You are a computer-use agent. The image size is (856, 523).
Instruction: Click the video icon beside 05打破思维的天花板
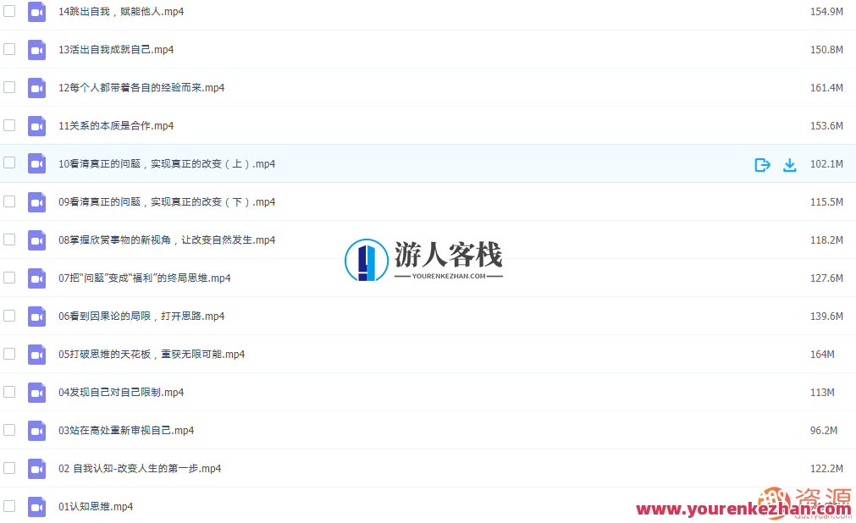click(36, 354)
